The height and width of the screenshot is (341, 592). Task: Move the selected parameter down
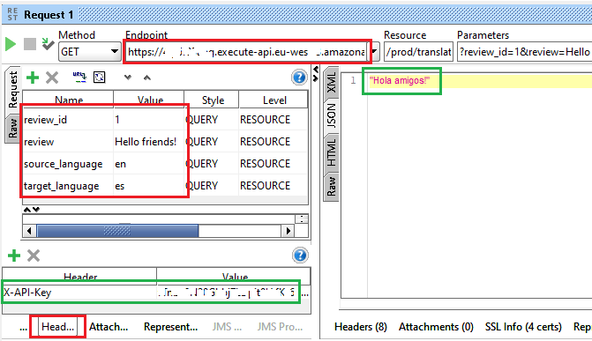[x=128, y=78]
